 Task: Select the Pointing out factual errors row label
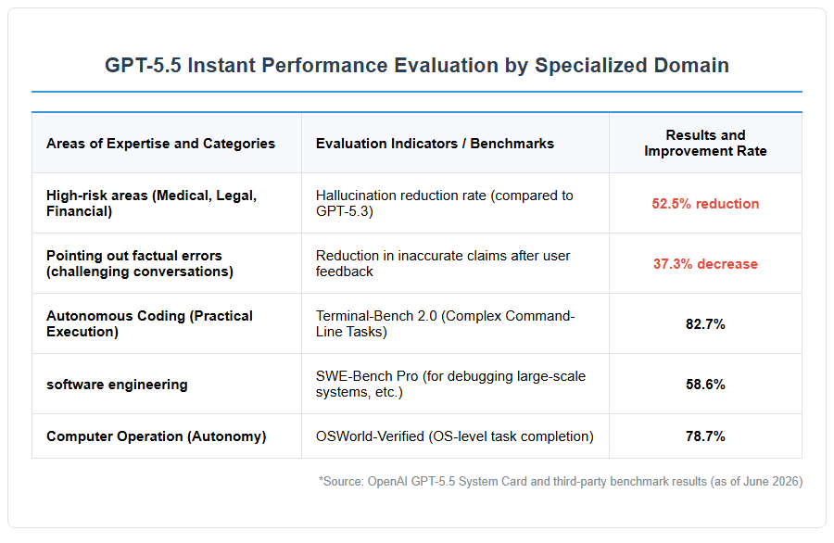(140, 263)
